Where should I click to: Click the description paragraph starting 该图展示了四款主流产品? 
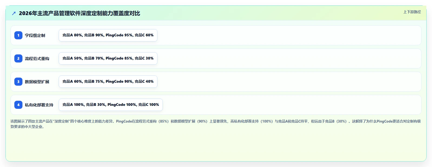[216, 124]
